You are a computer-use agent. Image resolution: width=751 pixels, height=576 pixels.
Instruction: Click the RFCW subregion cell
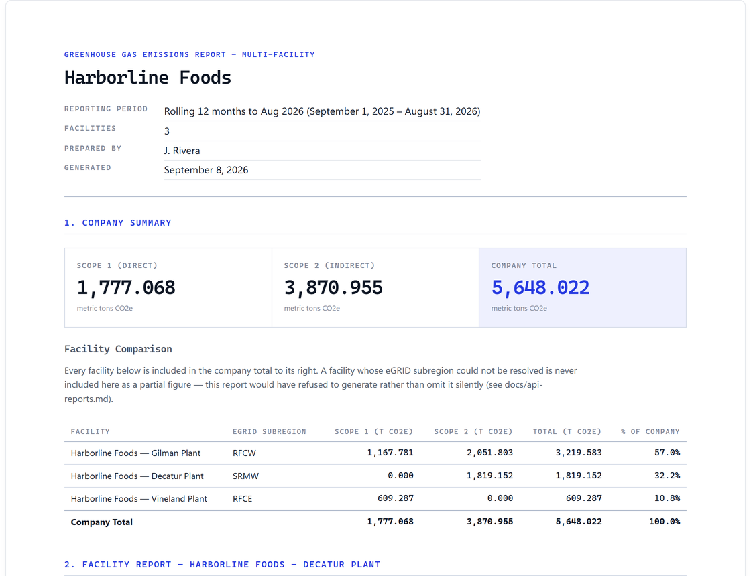tap(244, 453)
